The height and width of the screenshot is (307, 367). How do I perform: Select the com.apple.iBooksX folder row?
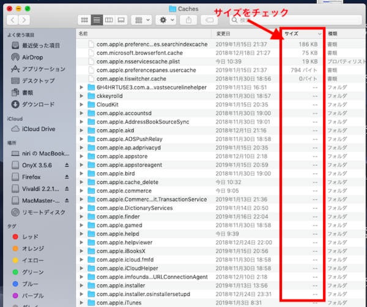[220, 251]
